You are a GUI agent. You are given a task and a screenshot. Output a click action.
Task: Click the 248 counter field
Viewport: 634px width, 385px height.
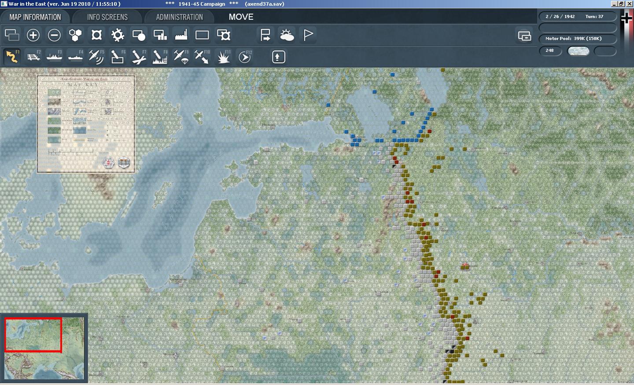550,51
